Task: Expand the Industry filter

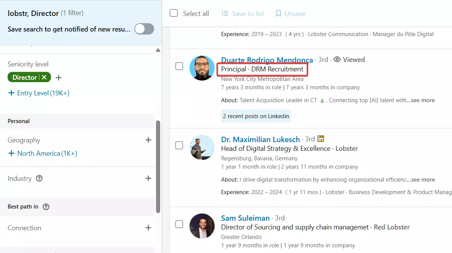Action: coord(148,178)
